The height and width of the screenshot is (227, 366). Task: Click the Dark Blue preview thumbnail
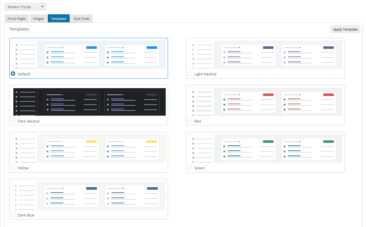coord(90,196)
